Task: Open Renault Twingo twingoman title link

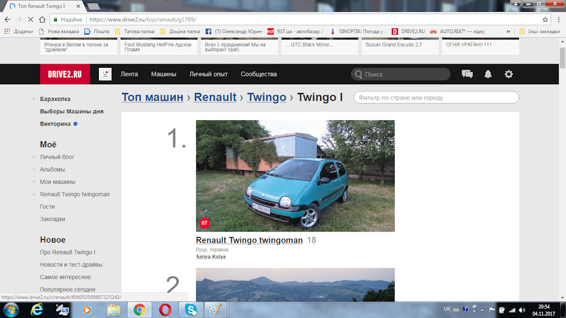Action: coord(249,240)
